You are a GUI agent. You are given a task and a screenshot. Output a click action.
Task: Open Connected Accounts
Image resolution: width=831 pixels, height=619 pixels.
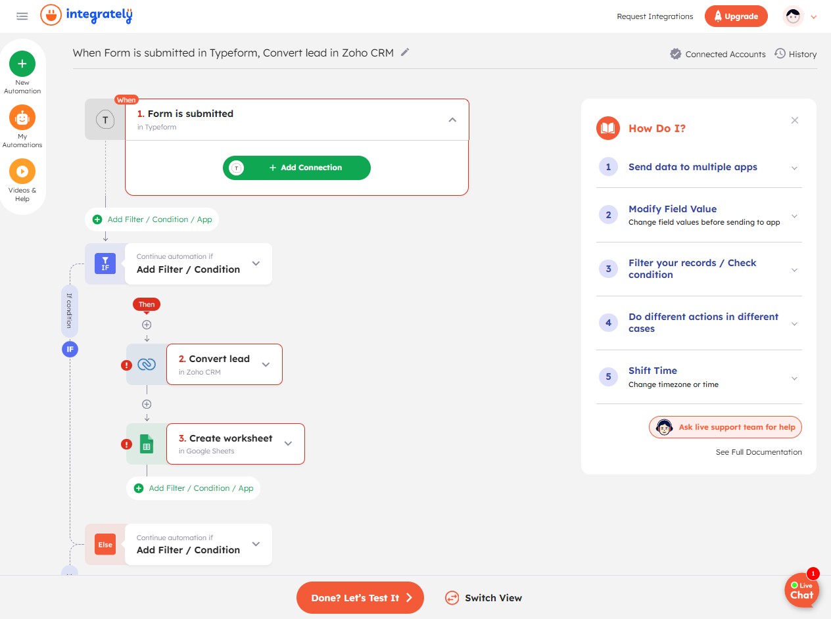point(718,54)
